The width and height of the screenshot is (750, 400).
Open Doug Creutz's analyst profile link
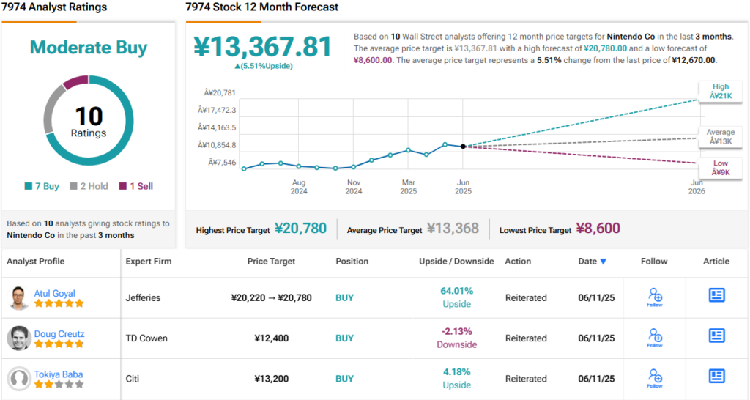(59, 334)
